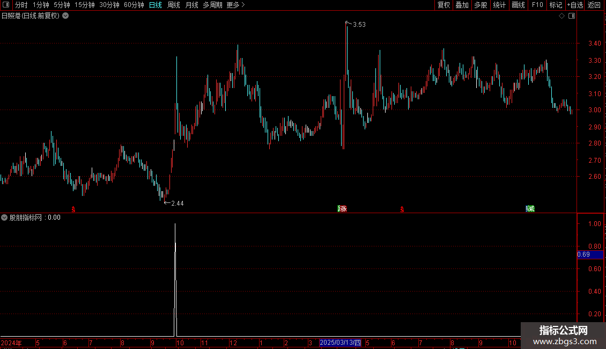Click the white indicator spike near month 10

(175, 280)
